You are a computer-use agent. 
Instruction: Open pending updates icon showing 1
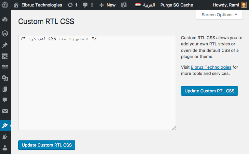(x=72, y=5)
